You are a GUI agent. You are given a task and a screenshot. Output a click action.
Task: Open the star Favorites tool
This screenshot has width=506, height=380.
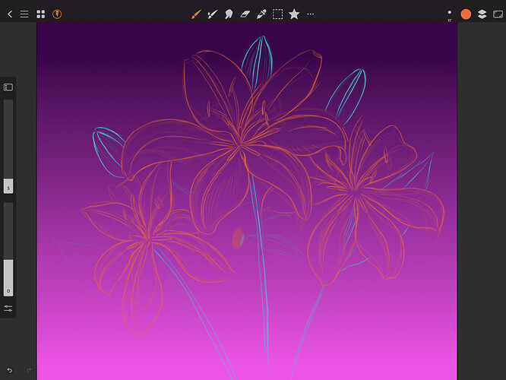pyautogui.click(x=294, y=14)
